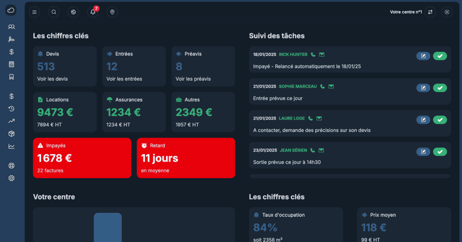This screenshot has width=462, height=242.
Task: Open the red Impayés card
Action: [82, 158]
